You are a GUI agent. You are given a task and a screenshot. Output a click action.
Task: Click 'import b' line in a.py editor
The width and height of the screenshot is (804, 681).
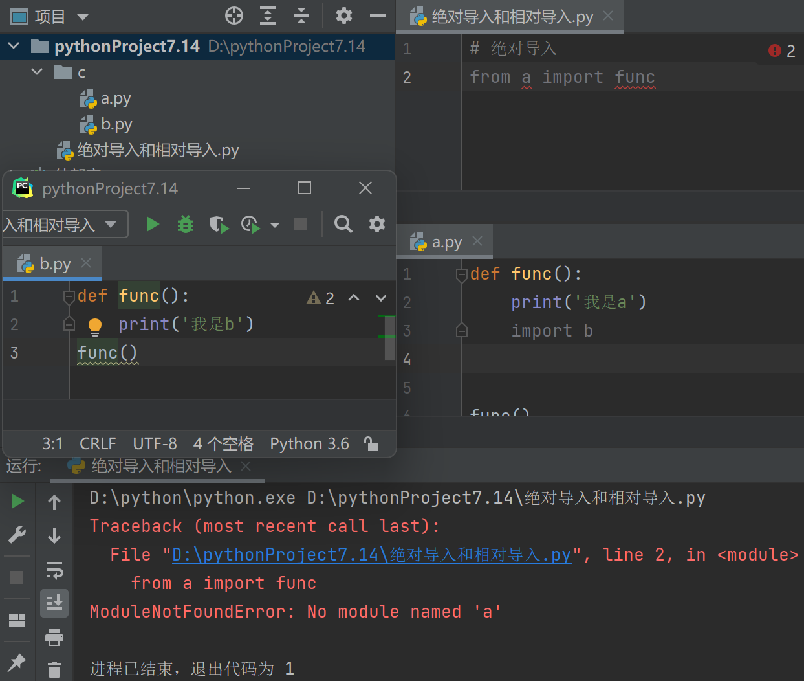[x=552, y=331]
